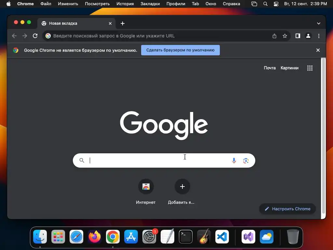
Task: Dismiss the default browser infobar
Action: pyautogui.click(x=318, y=50)
